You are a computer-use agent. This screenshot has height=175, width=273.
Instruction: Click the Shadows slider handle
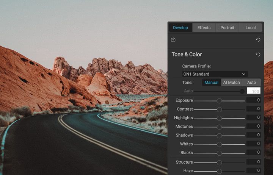[x=220, y=136]
